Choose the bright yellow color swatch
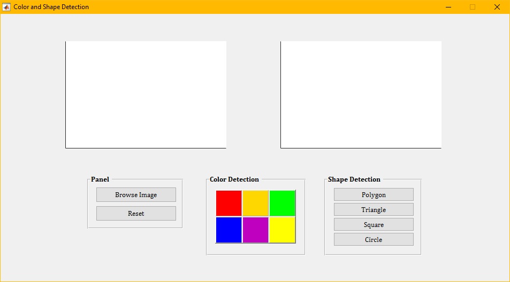 point(282,230)
